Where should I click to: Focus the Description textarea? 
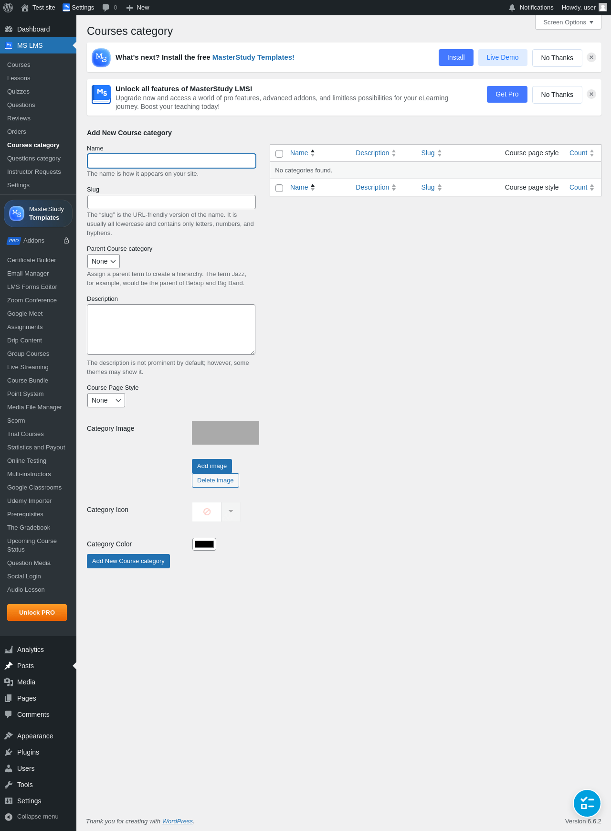[x=171, y=330]
